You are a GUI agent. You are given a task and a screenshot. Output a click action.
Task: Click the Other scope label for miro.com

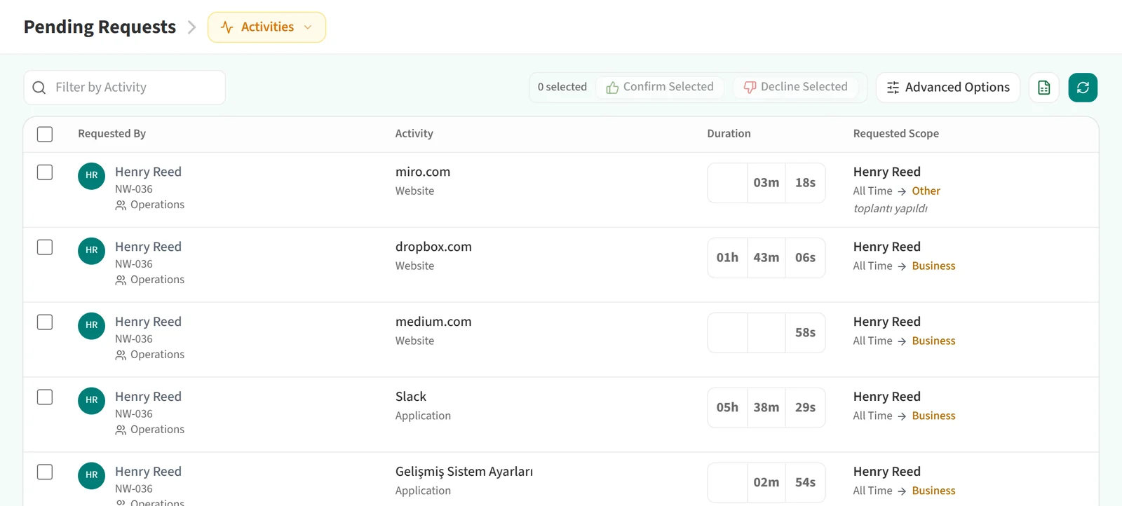click(926, 191)
